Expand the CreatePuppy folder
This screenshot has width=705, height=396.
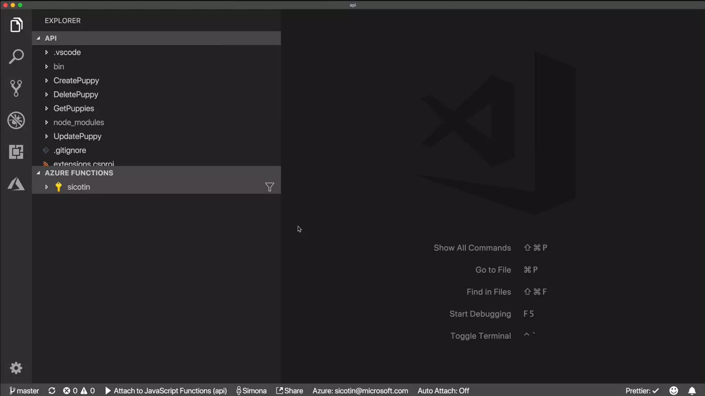(x=76, y=80)
